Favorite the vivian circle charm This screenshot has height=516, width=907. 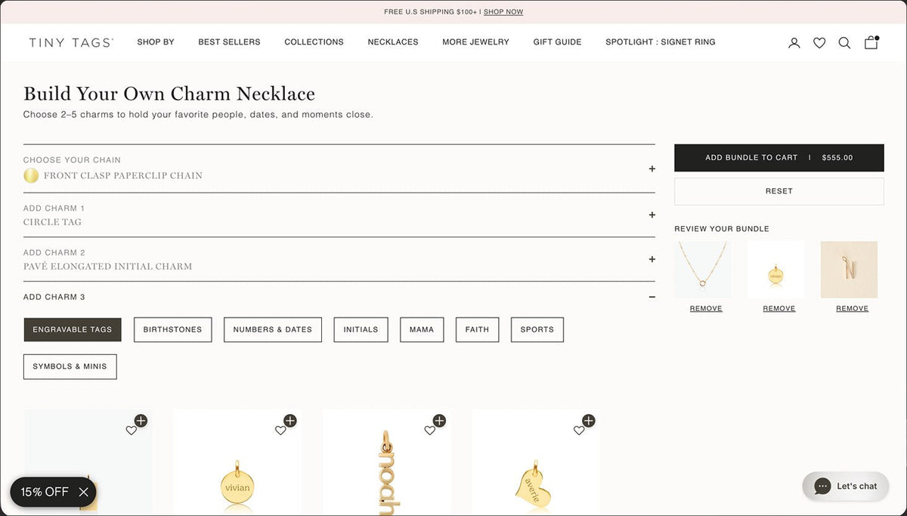point(280,431)
